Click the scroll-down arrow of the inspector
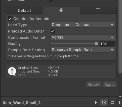Viewport: 122px width, 107px height. tap(120, 96)
